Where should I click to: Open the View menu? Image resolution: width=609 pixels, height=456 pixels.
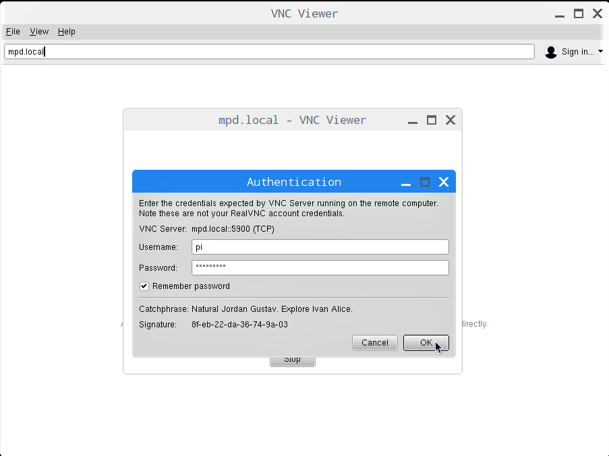39,32
